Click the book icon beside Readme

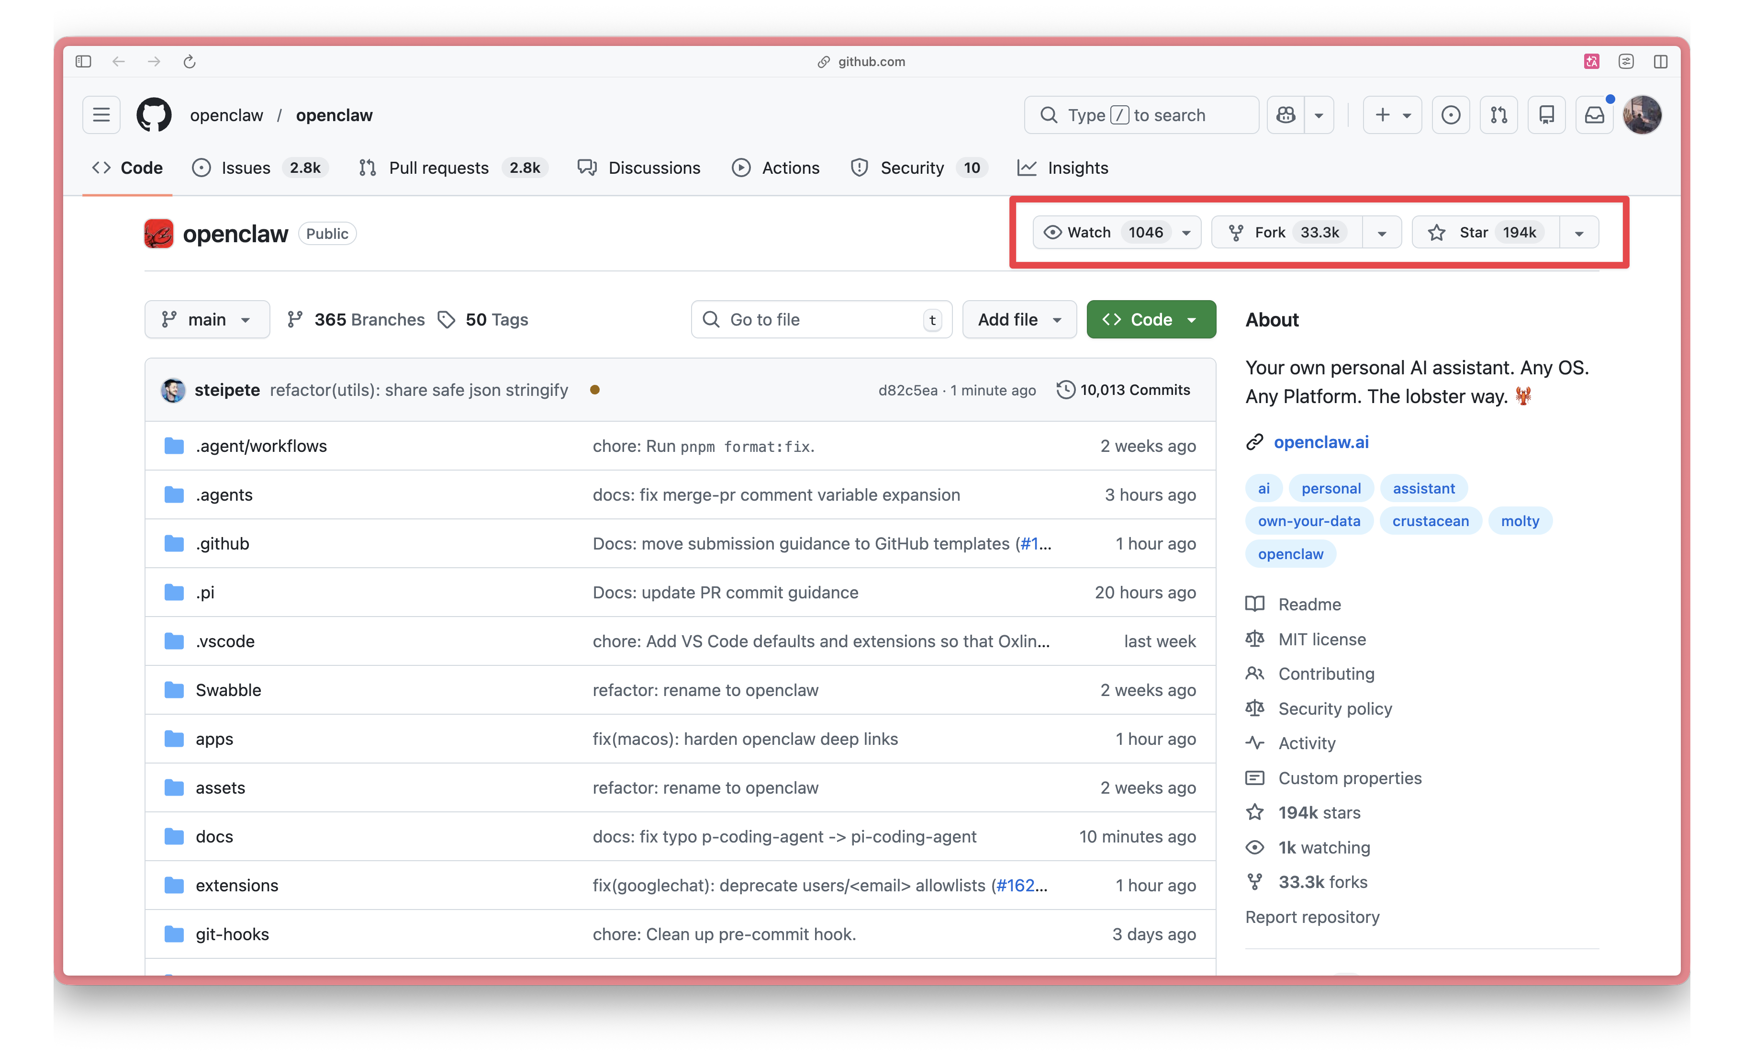click(1255, 604)
